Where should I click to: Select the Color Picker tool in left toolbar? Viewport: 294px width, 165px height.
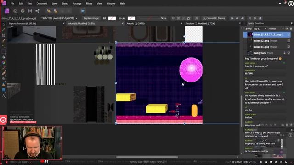coord(4,30)
